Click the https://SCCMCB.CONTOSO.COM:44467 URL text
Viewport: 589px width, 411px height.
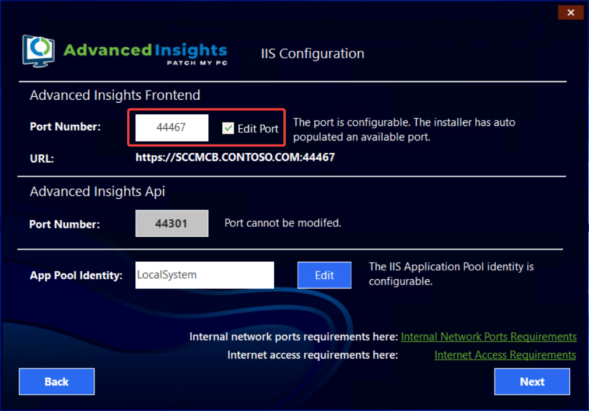tap(235, 157)
